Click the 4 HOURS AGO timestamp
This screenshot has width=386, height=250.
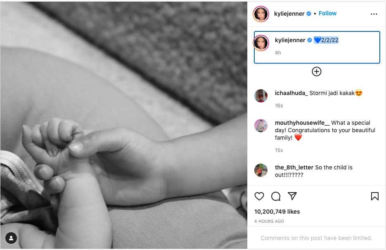269,221
